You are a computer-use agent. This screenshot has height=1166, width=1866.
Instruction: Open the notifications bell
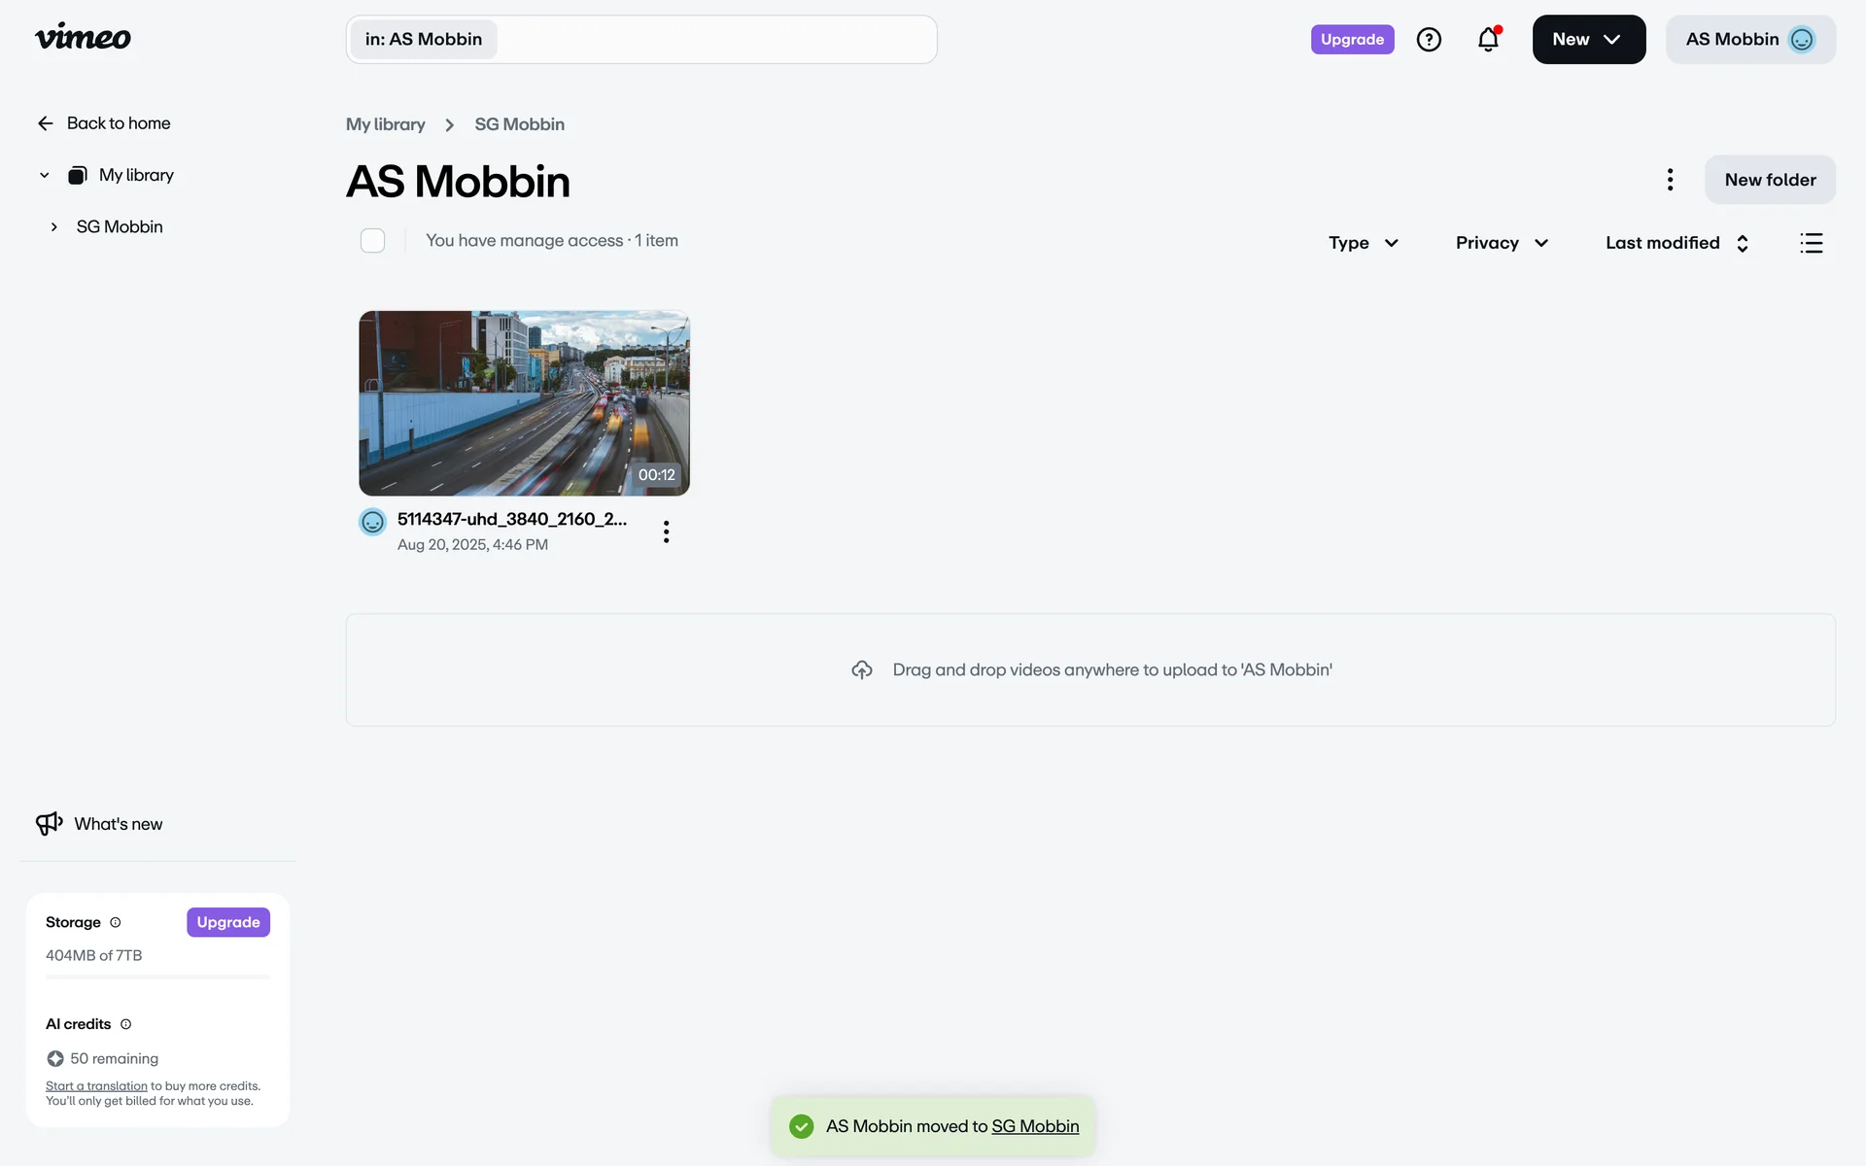(1488, 39)
